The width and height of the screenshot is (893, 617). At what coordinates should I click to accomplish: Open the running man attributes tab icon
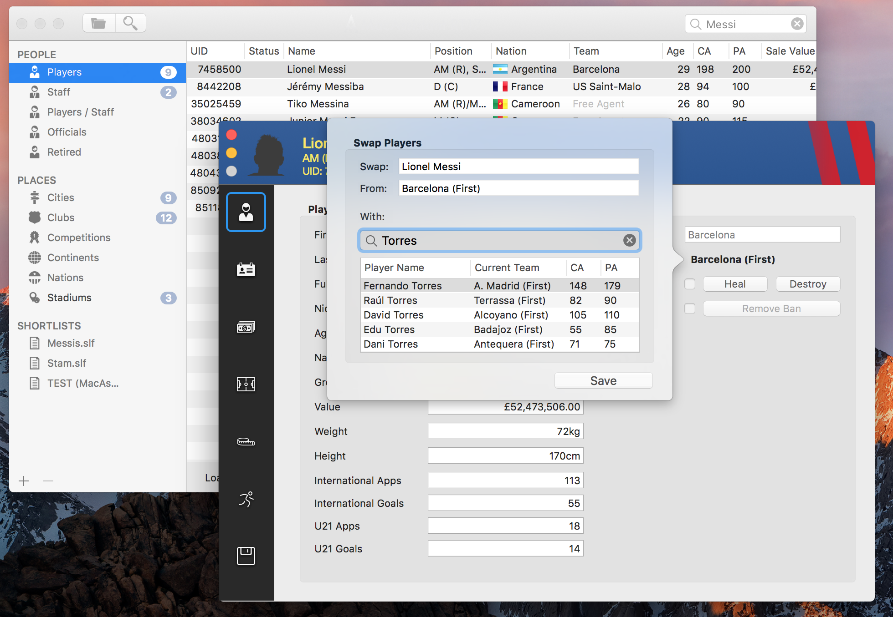(246, 499)
